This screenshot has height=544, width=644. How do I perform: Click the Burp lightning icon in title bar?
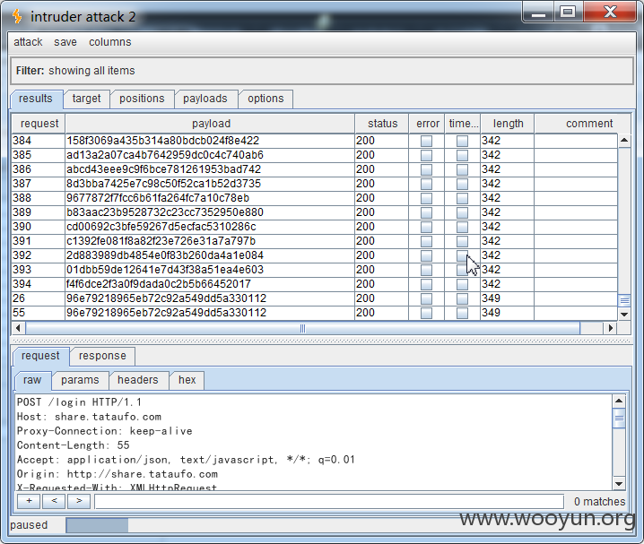[x=17, y=16]
